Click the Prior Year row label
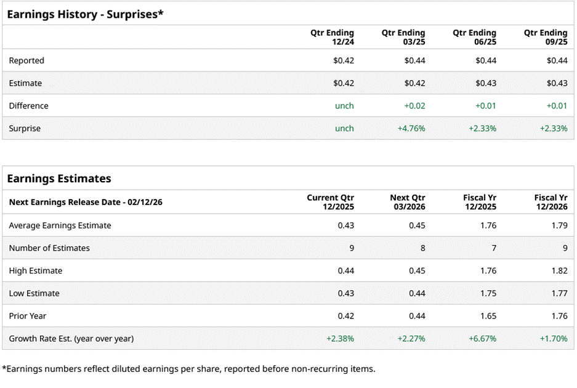577x388 pixels. click(28, 316)
